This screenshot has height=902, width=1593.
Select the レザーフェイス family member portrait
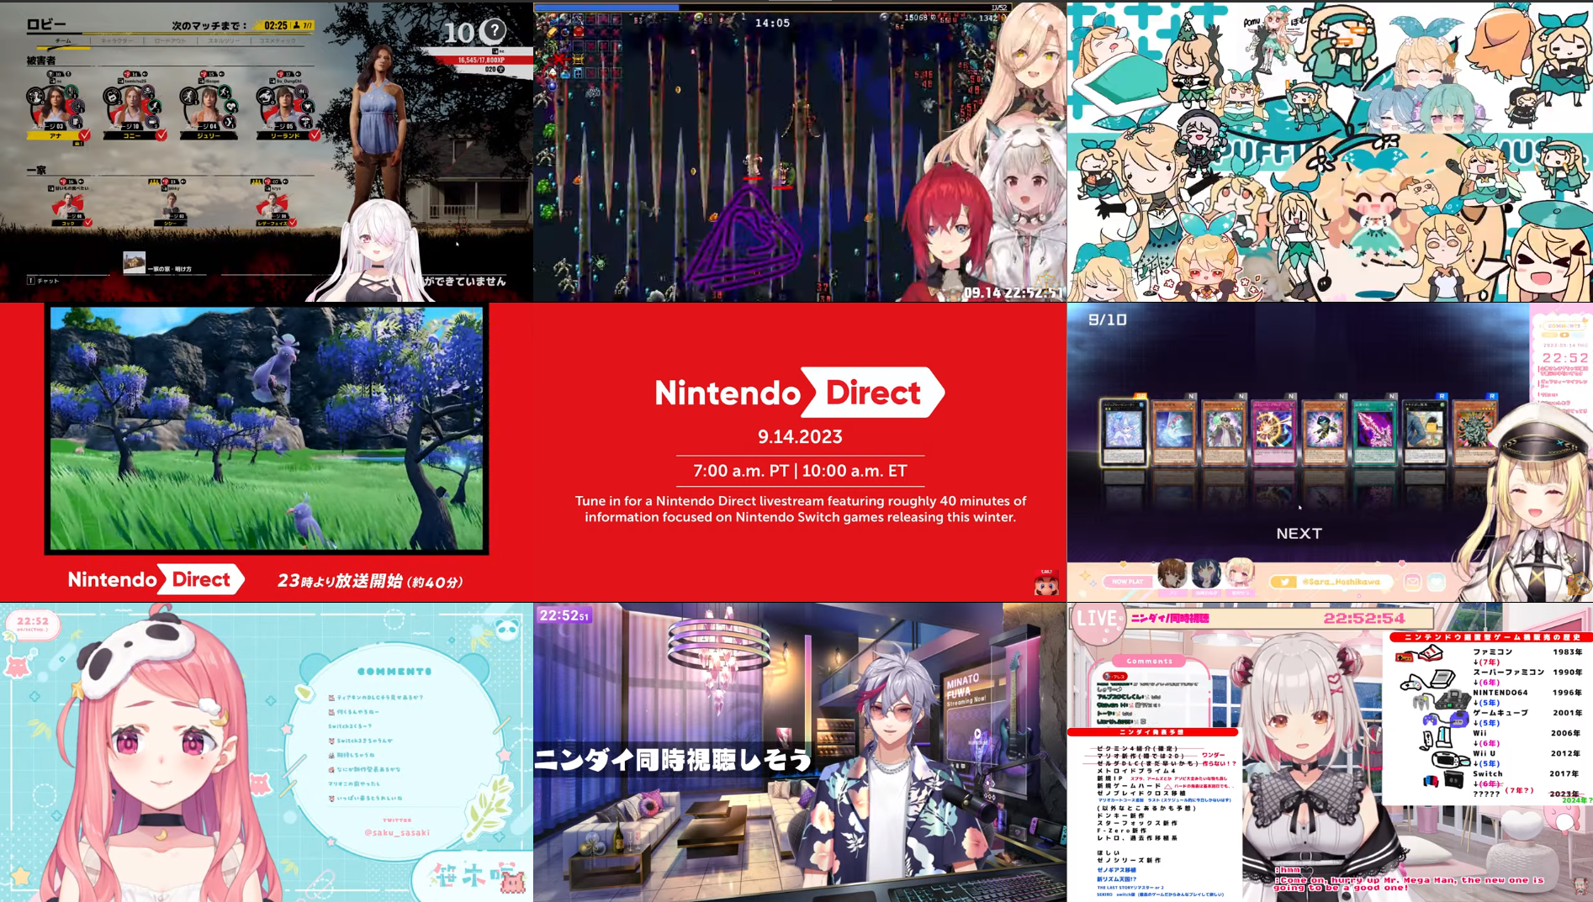(x=273, y=204)
